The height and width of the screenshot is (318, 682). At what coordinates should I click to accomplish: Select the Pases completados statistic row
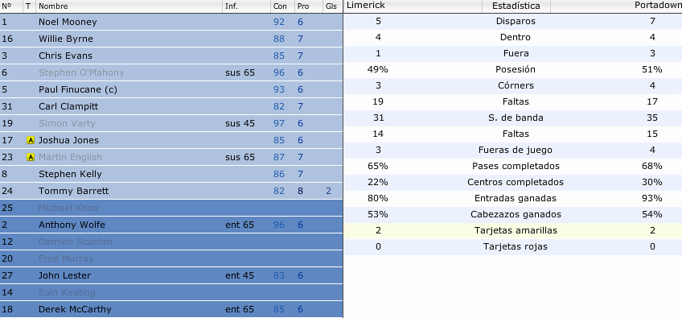513,166
